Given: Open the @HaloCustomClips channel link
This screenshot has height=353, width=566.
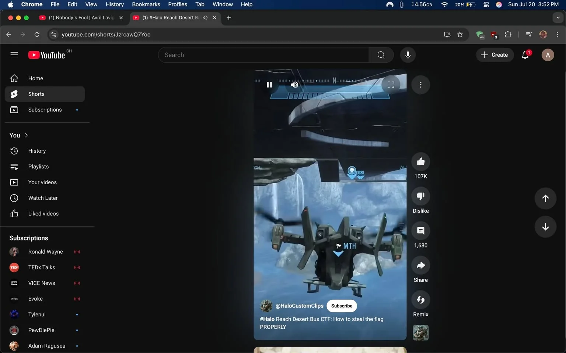Looking at the screenshot, I should tap(299, 306).
